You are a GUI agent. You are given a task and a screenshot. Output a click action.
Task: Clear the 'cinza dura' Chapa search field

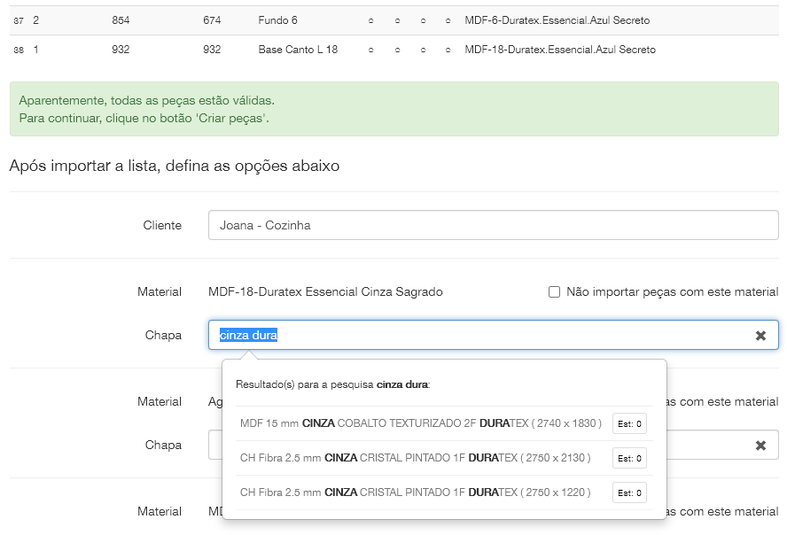click(760, 336)
